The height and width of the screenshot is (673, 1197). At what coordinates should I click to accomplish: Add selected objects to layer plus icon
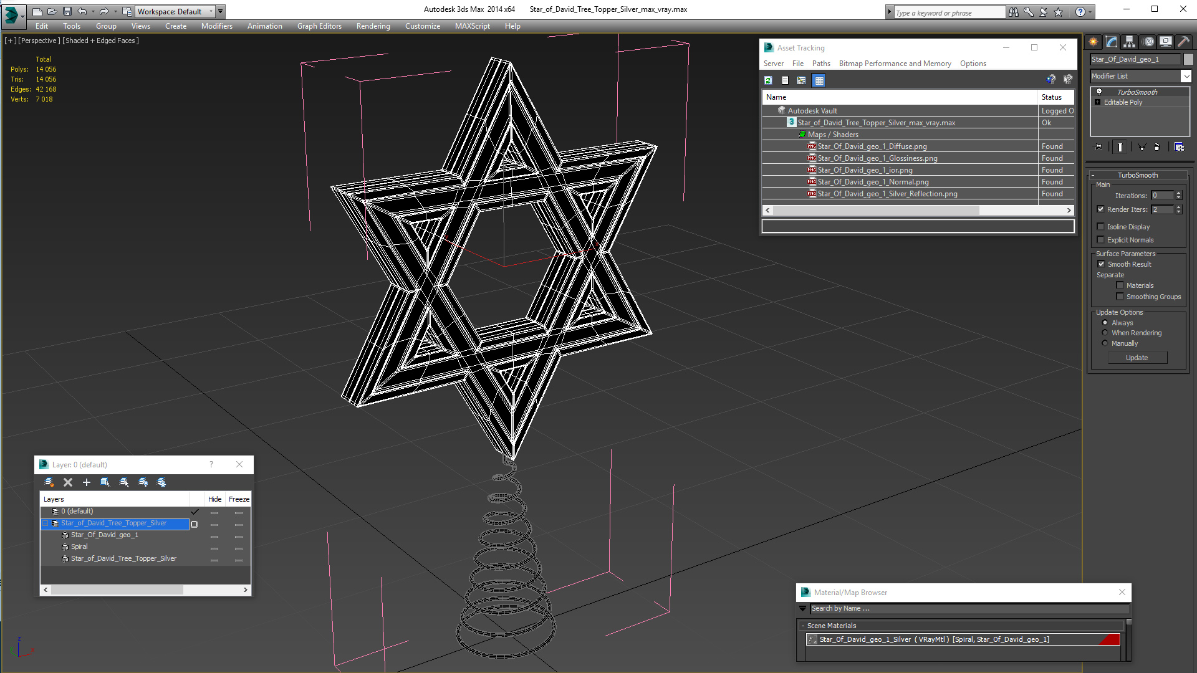(x=87, y=482)
